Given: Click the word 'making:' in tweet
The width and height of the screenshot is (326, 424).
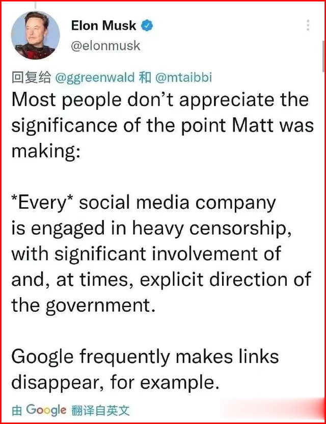Looking at the screenshot, I should point(46,152).
